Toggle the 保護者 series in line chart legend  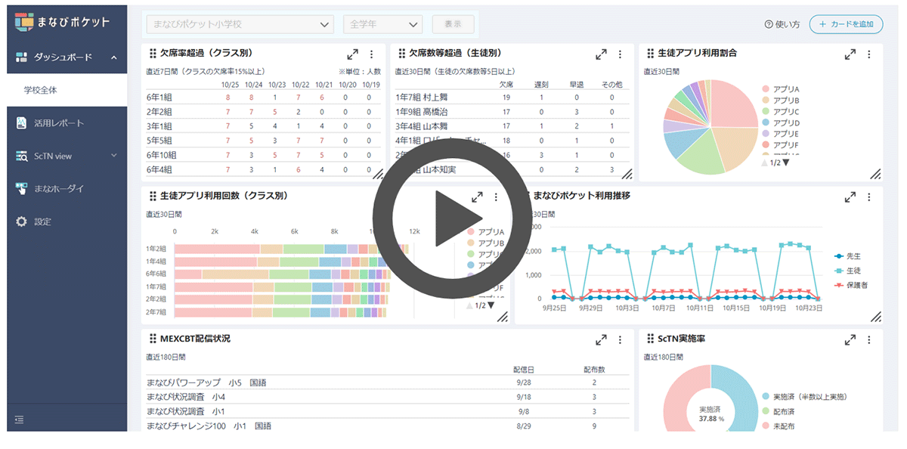pyautogui.click(x=852, y=285)
